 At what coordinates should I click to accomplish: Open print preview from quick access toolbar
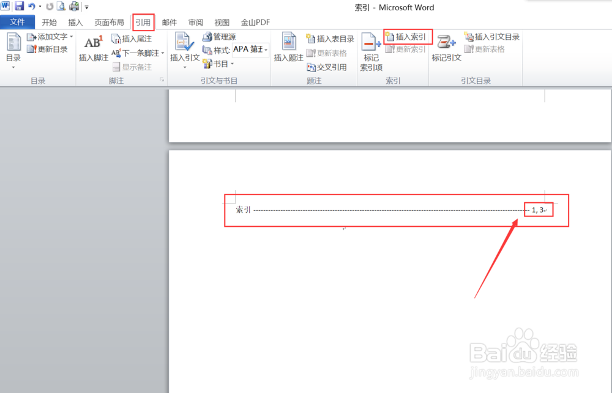coord(61,6)
